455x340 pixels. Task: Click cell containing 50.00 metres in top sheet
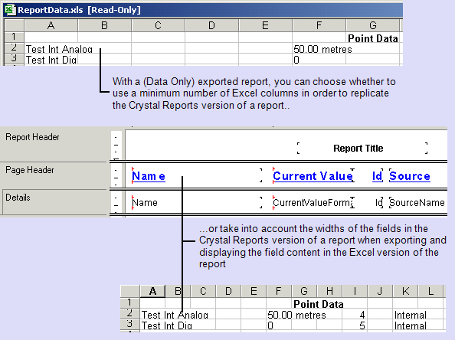(x=319, y=49)
